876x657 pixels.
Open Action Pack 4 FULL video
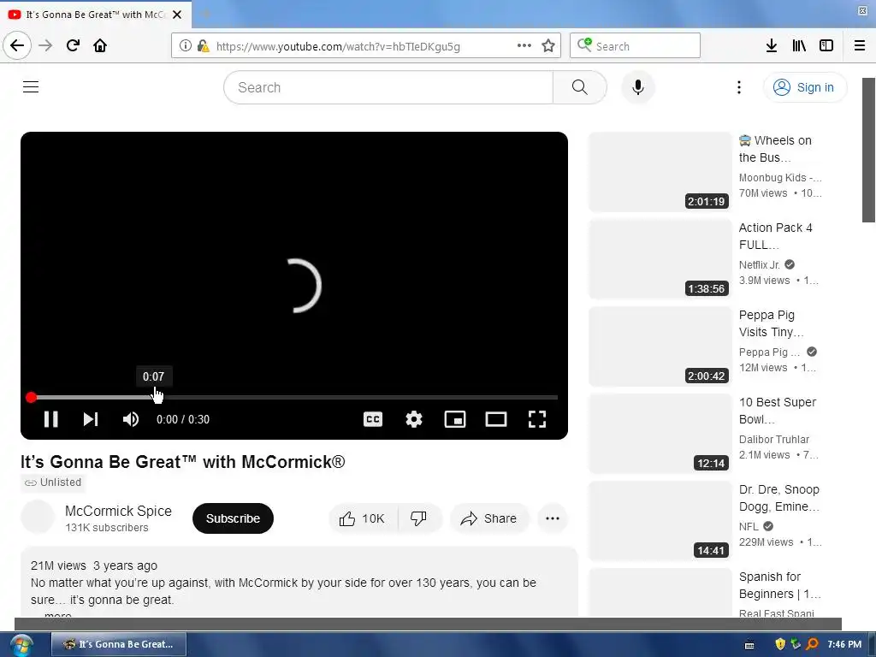(x=777, y=236)
